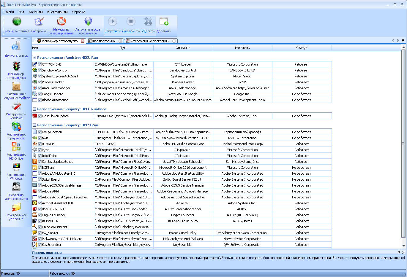Show previous tabs with left arrow
This screenshot has height=277, width=407.
393,41
